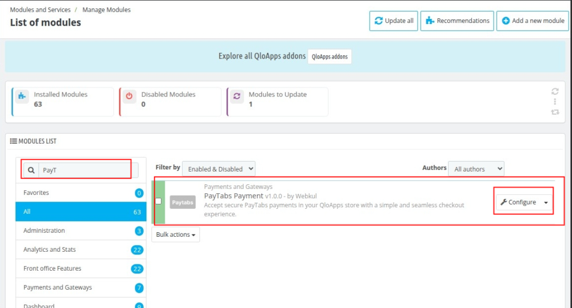The width and height of the screenshot is (572, 308).
Task: Click the Modules to Update card
Action: [277, 102]
